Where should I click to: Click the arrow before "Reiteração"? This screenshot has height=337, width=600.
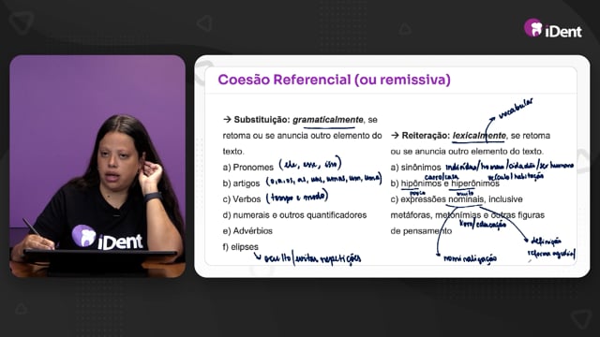click(395, 135)
